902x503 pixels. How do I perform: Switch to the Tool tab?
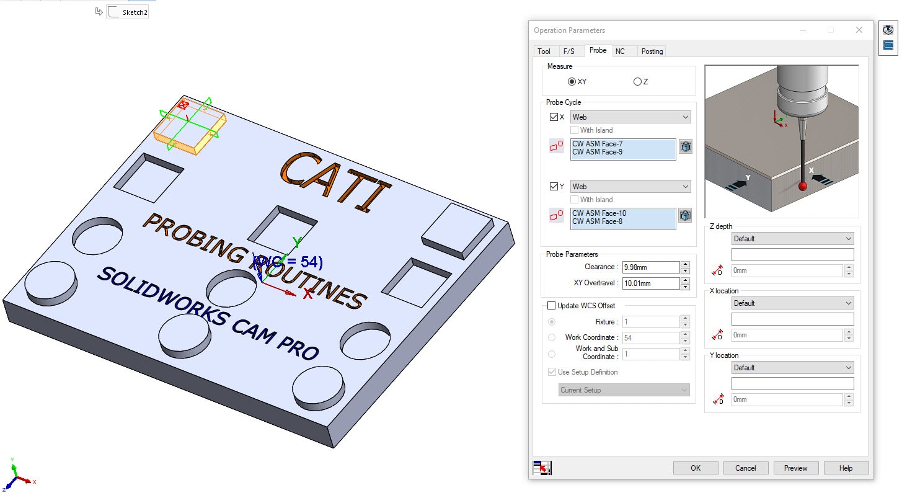[x=544, y=51]
